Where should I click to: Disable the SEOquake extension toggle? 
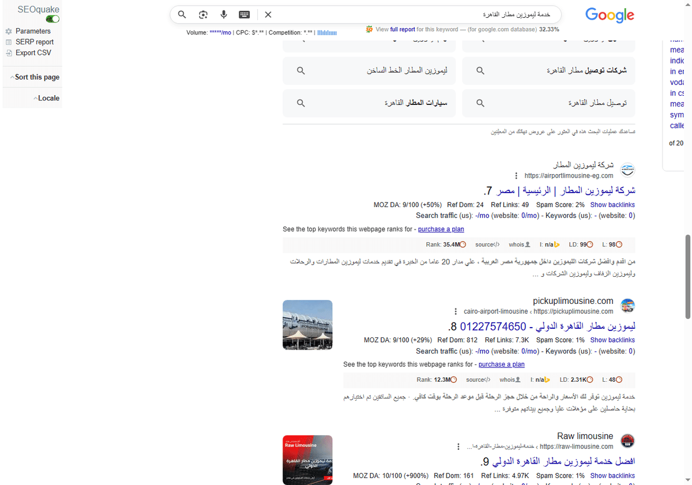pyautogui.click(x=52, y=18)
